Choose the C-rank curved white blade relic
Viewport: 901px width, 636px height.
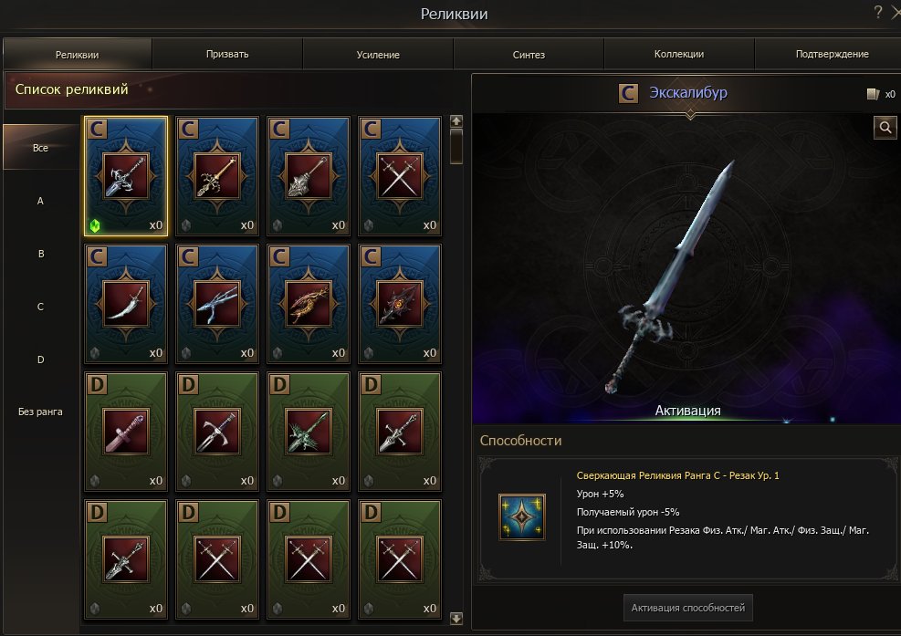(x=126, y=303)
